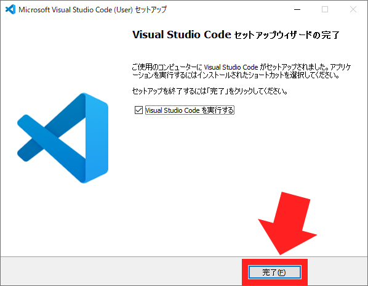Click the large Visual Studio Code logo

(x=63, y=138)
